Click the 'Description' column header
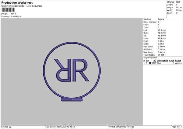 162,61
